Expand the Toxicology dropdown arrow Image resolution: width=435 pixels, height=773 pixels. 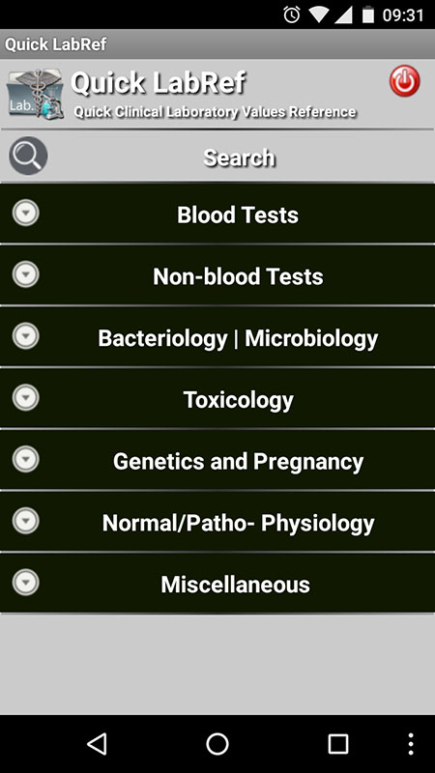click(26, 398)
